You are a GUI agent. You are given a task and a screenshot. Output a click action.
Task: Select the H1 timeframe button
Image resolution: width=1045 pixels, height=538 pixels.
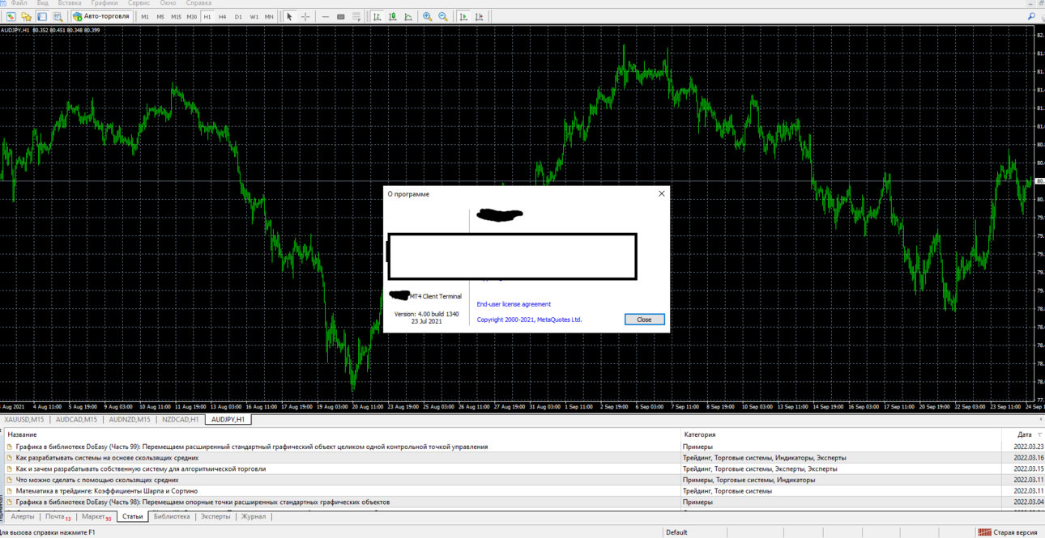207,16
